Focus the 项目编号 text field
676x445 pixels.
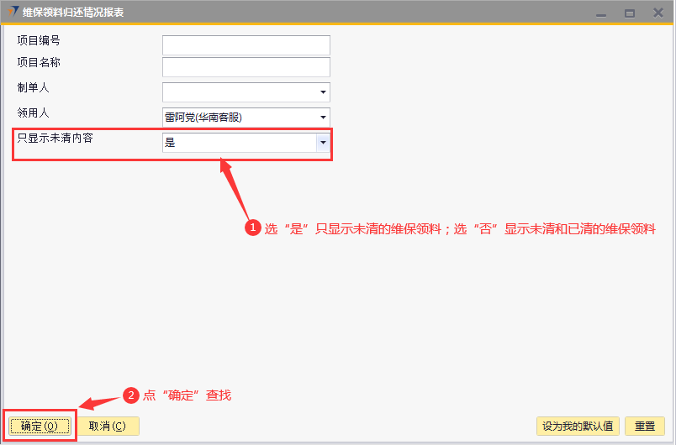pos(246,44)
